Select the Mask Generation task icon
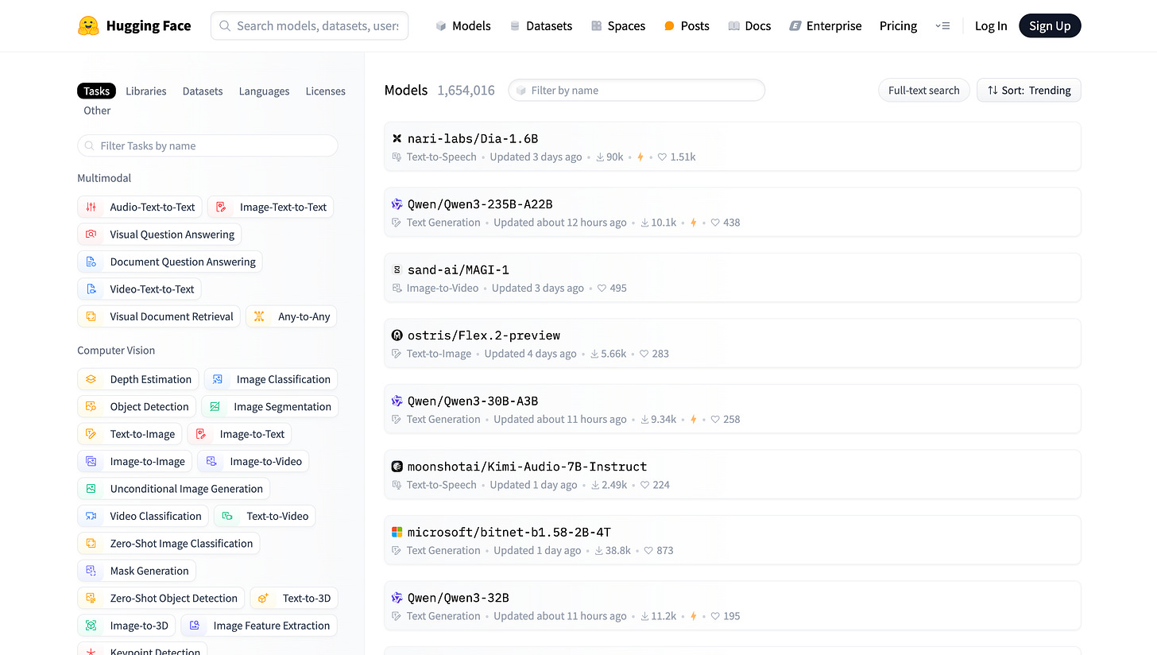This screenshot has width=1157, height=655. tap(91, 571)
